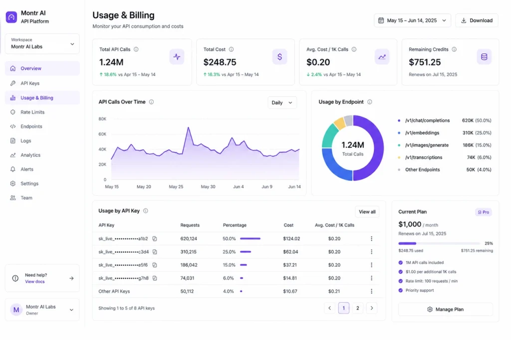511x340 pixels.
Task: Open the May 15 – Jun 14, 2025 date dropdown
Action: click(412, 20)
